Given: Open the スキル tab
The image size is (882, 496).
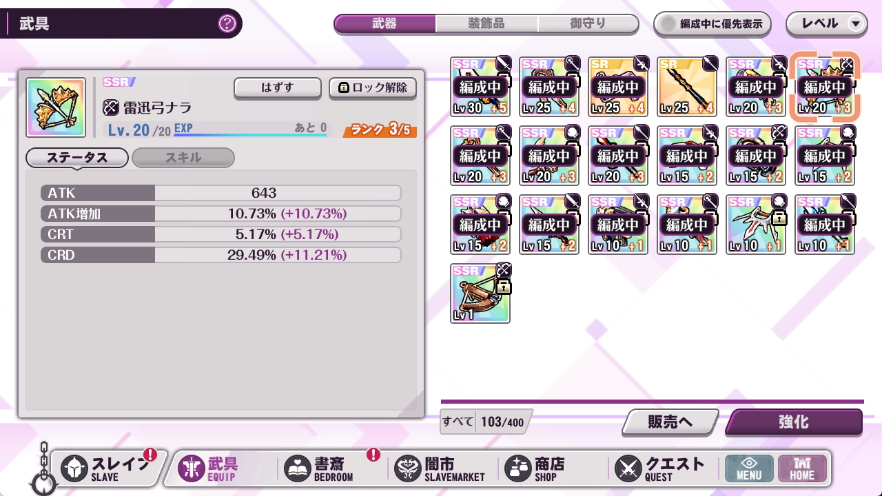Looking at the screenshot, I should [x=183, y=158].
